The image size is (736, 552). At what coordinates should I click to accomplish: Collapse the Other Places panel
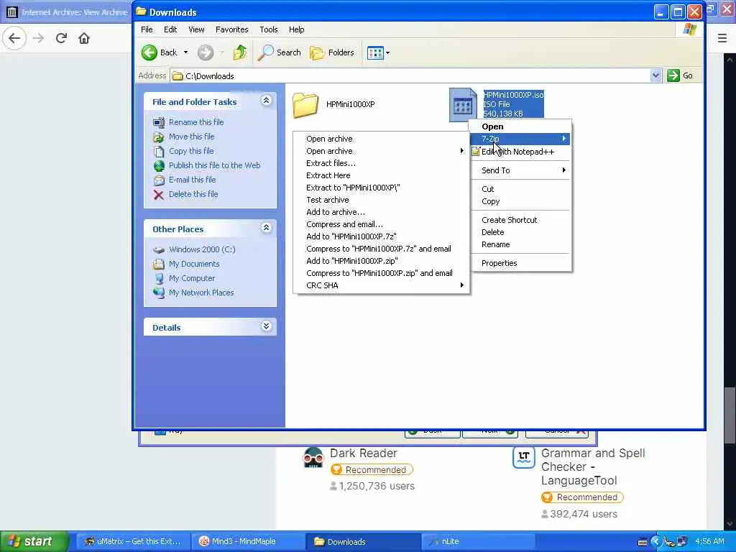(x=266, y=228)
